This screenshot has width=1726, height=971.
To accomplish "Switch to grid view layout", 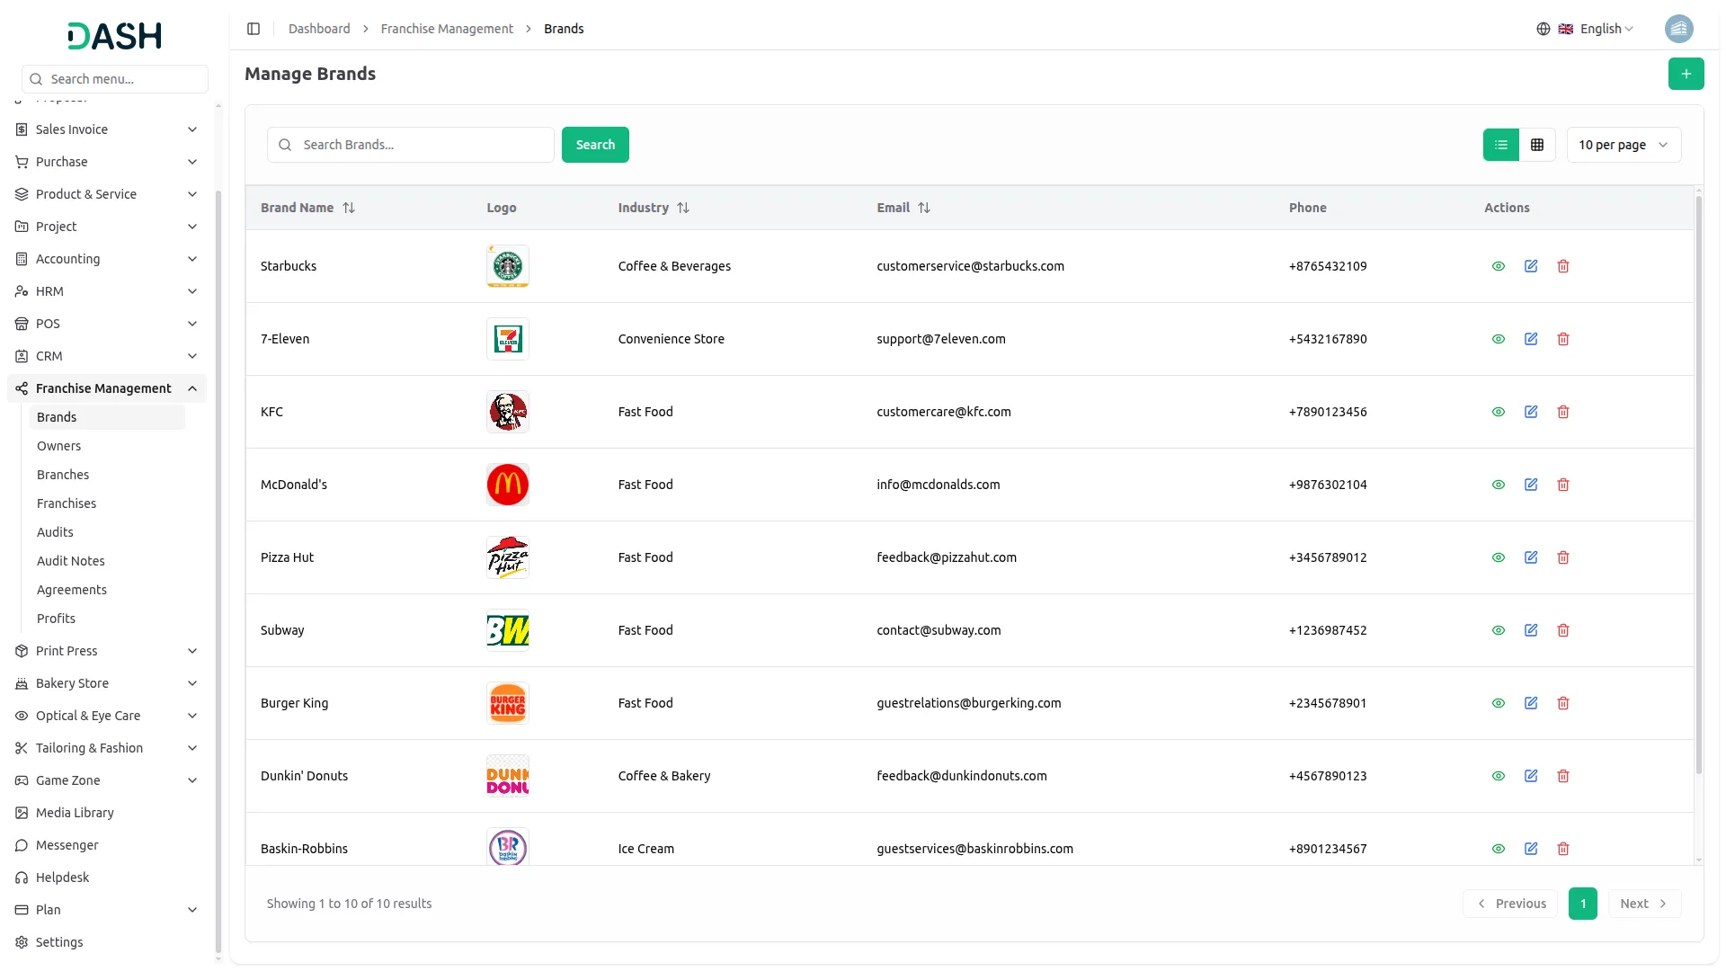I will pos(1536,145).
